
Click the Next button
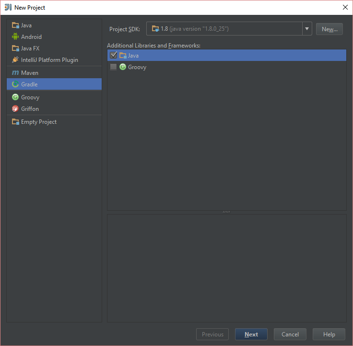click(x=251, y=334)
